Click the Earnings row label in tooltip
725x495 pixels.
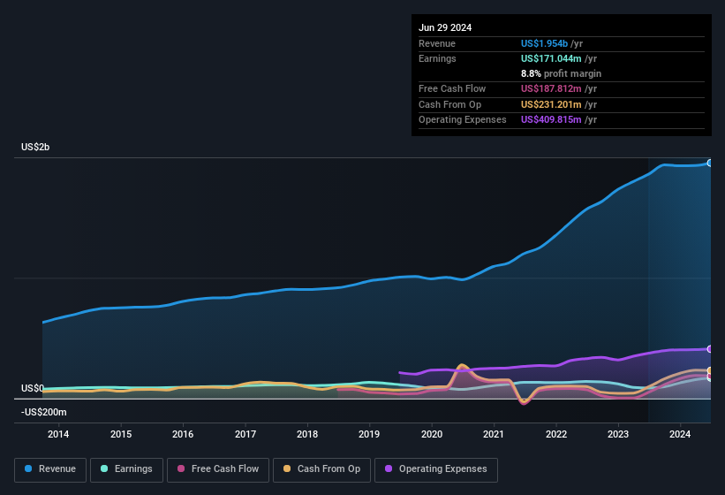click(x=437, y=58)
